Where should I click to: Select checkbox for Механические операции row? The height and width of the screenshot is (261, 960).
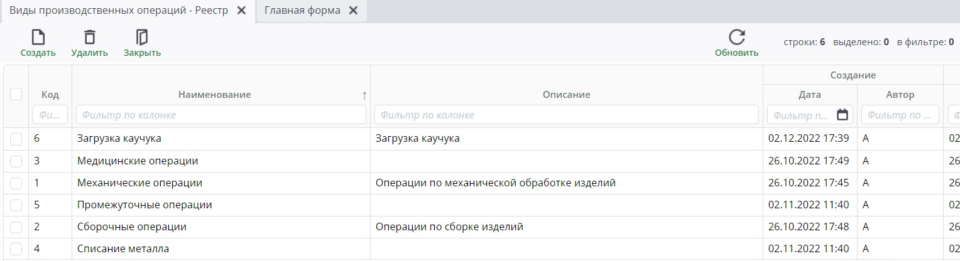click(16, 183)
